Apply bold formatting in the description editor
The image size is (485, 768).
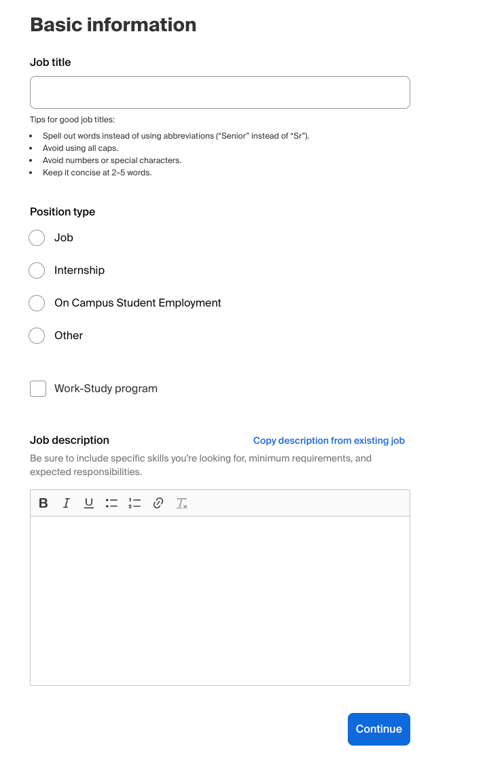43,503
